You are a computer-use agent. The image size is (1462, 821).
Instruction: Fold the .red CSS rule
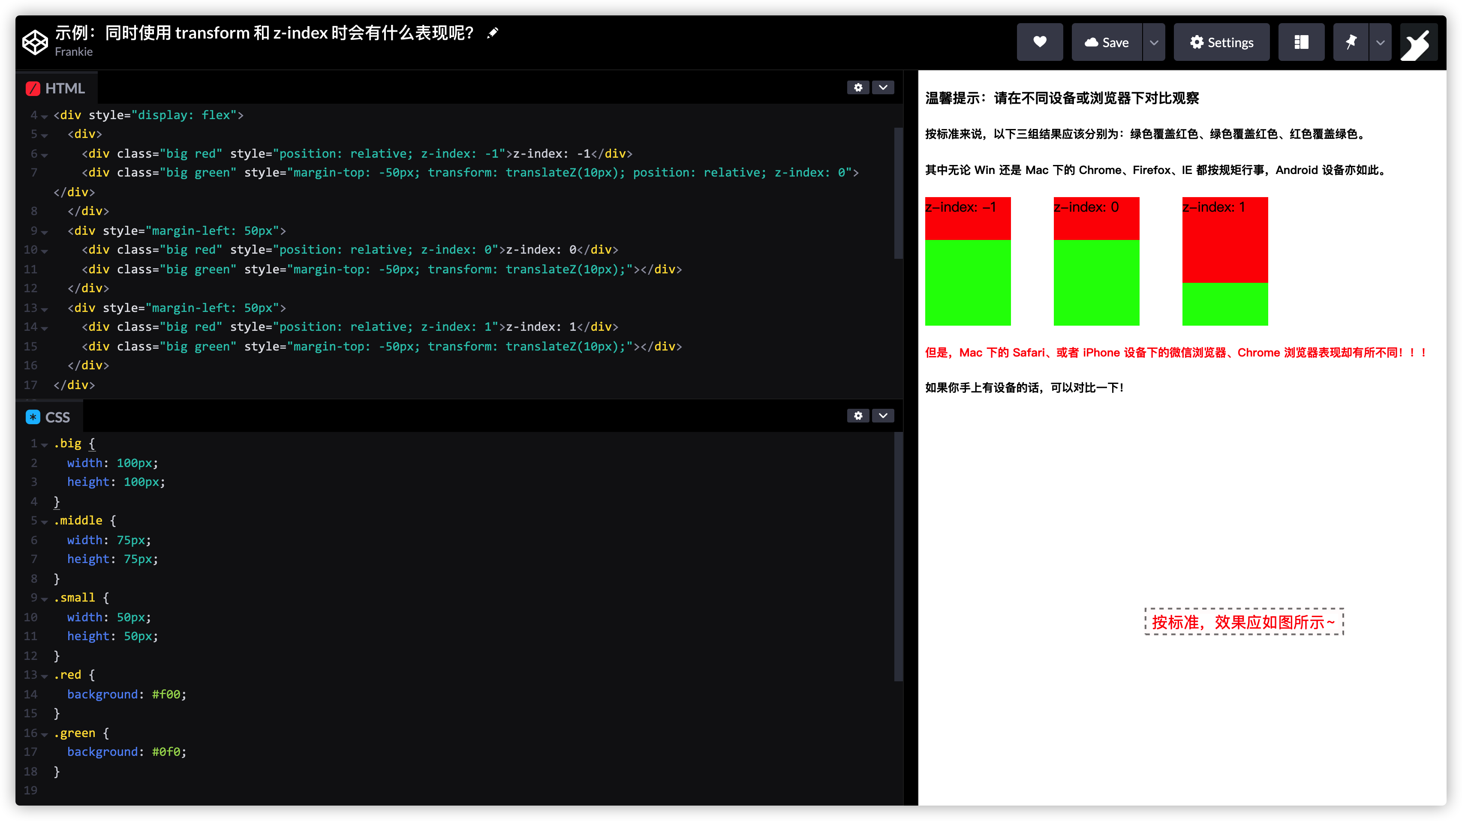point(44,676)
